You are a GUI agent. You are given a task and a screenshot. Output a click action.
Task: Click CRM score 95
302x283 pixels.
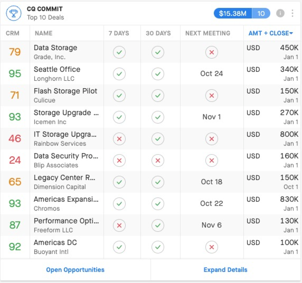tap(15, 73)
